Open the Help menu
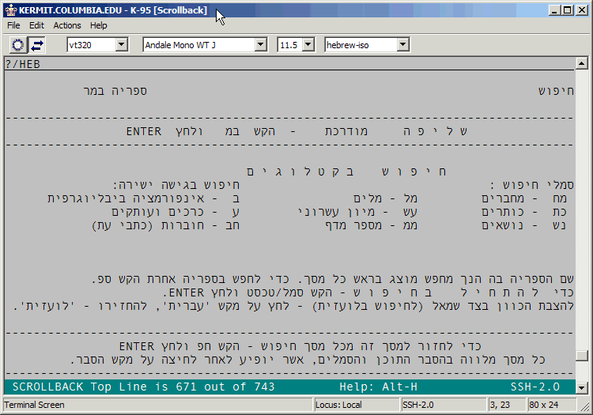 99,25
